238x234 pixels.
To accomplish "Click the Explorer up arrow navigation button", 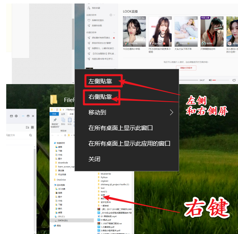I will [x=65, y=135].
